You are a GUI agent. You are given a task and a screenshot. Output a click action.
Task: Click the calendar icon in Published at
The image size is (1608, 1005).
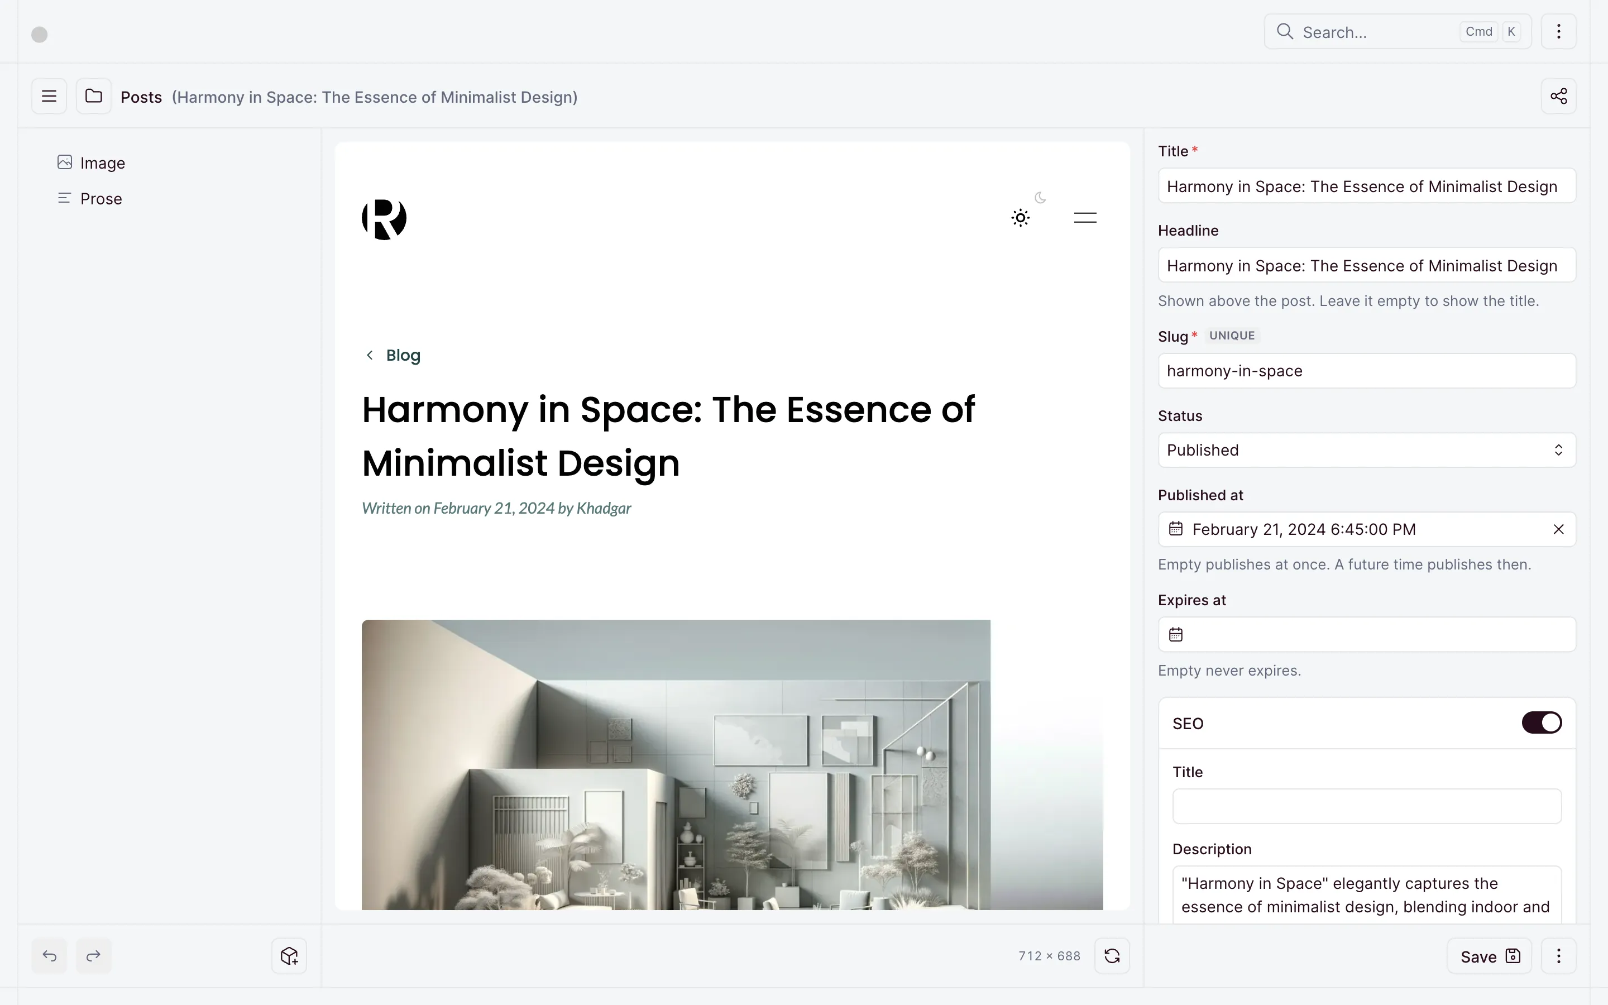[x=1176, y=529]
